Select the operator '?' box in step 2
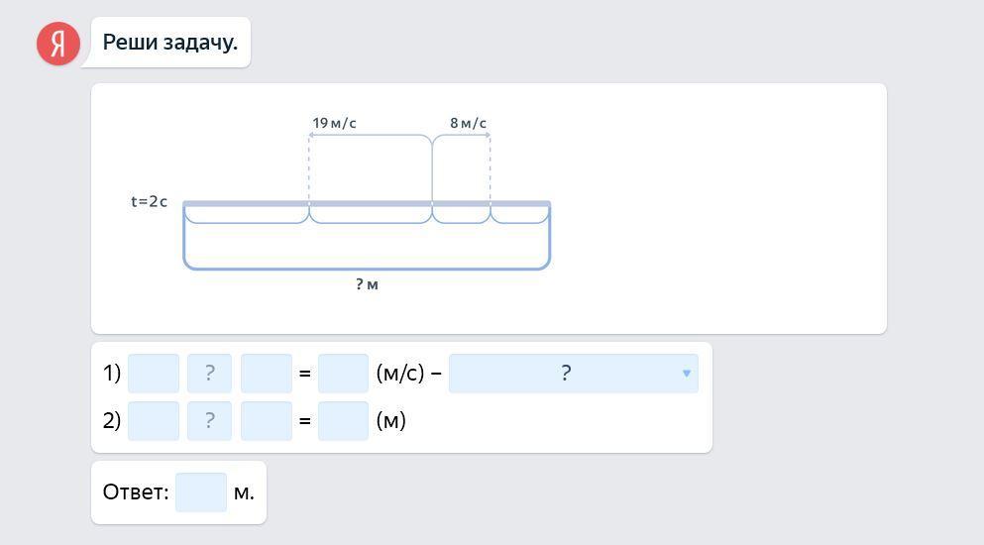The image size is (984, 545). tap(209, 421)
